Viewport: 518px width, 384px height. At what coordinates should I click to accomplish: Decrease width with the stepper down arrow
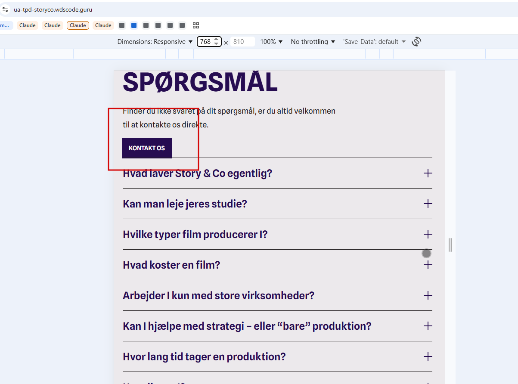[216, 44]
